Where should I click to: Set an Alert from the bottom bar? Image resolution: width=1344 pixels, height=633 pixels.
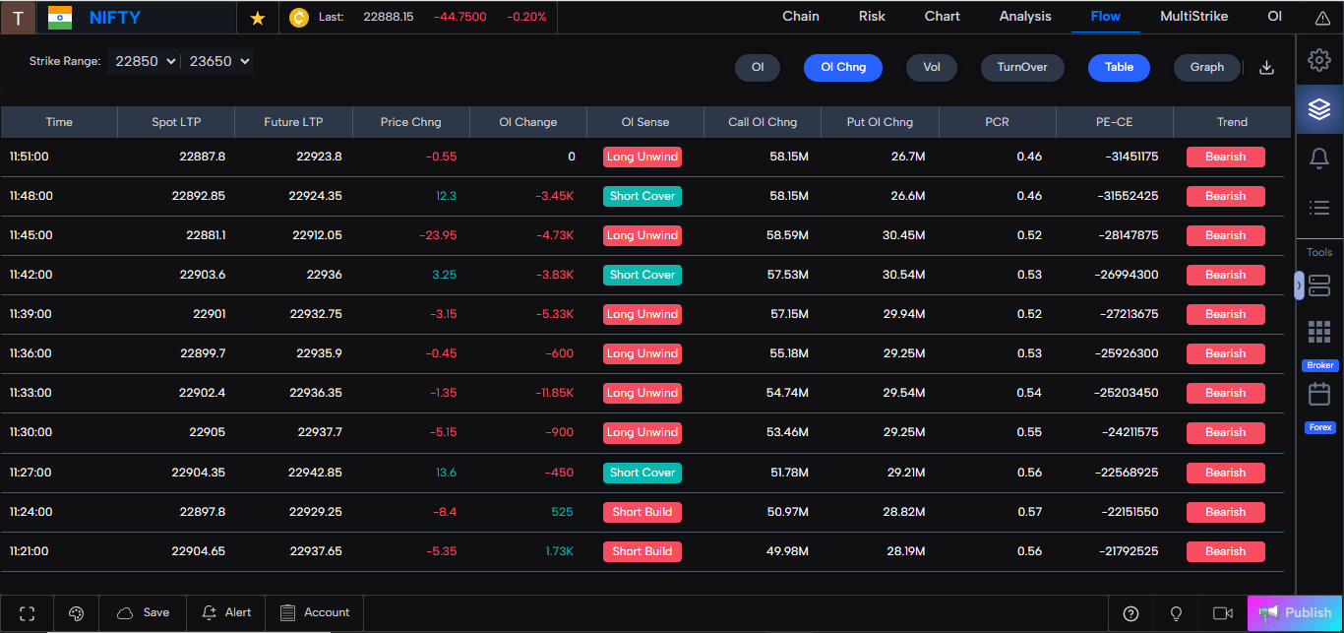tap(225, 613)
